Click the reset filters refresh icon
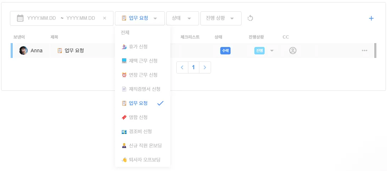The height and width of the screenshot is (171, 387). 250,18
